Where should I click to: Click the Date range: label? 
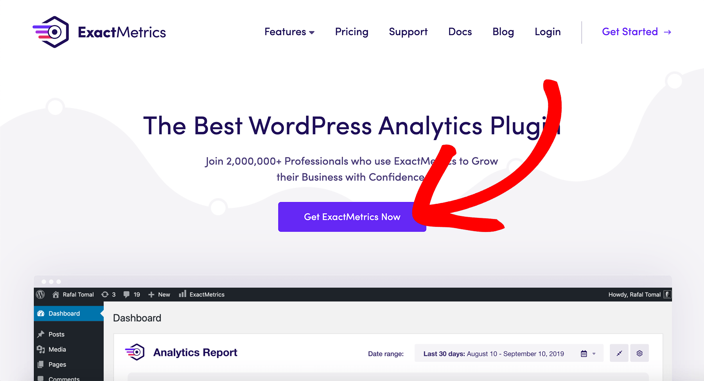pyautogui.click(x=386, y=354)
